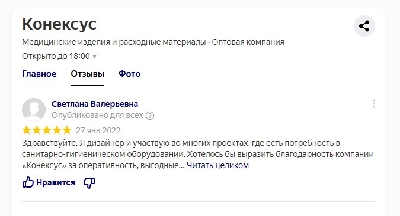Screen dimensions: 400x216
Task: Click the thumbs-up like icon
Action: (28, 182)
